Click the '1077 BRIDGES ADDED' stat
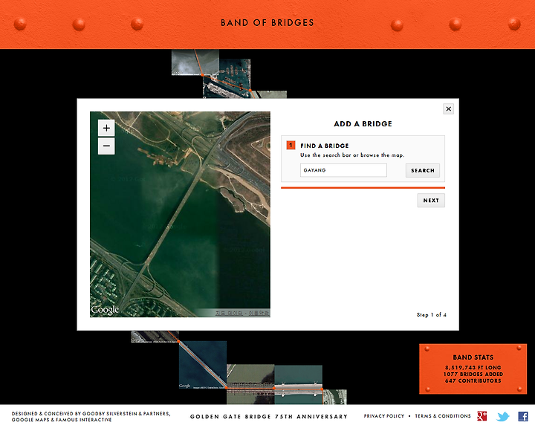This screenshot has width=535, height=428. point(473,374)
